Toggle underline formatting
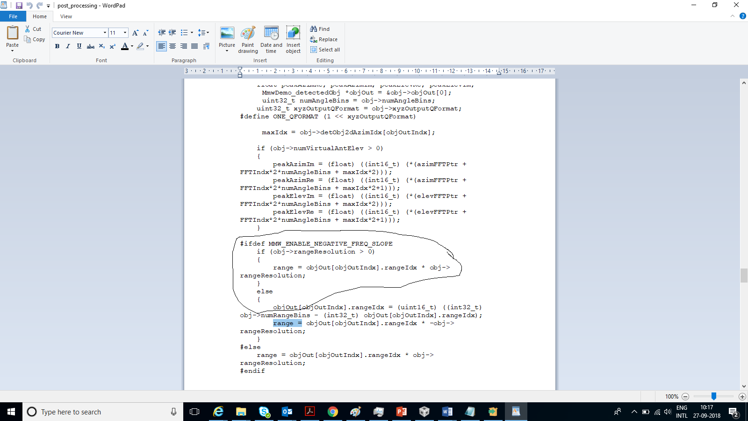Image resolution: width=748 pixels, height=421 pixels. 79,46
